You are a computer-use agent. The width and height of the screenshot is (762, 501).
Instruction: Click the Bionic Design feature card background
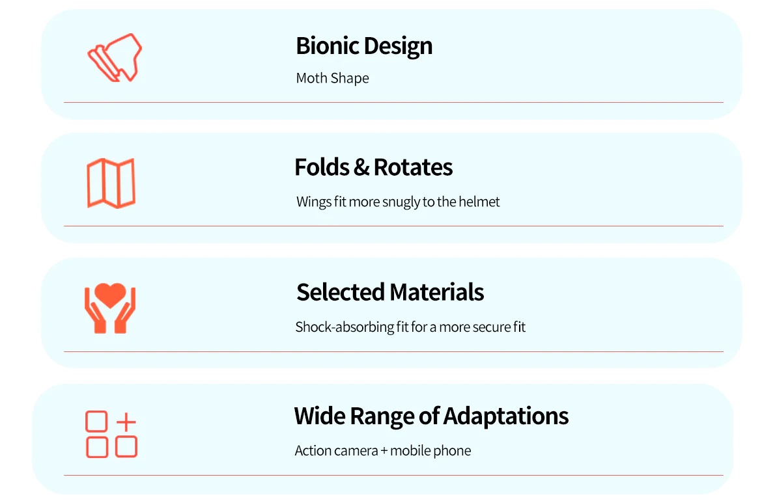click(x=391, y=64)
